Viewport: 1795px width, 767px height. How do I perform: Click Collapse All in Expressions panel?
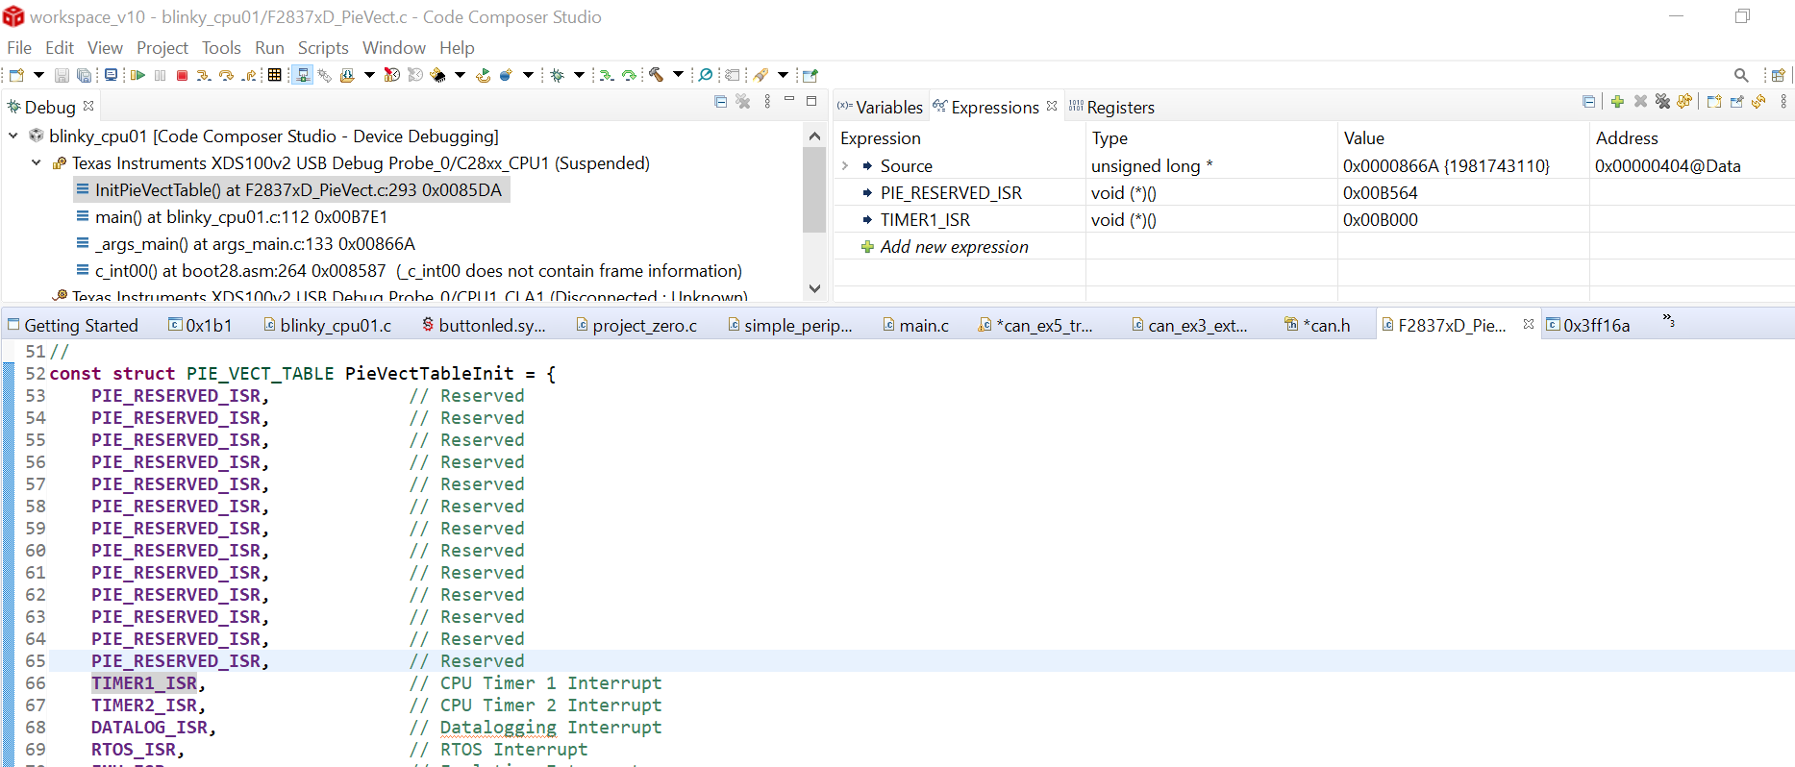click(1588, 102)
